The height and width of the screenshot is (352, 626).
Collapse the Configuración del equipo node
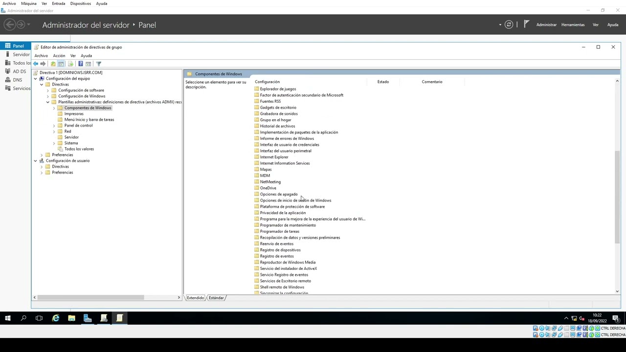[35, 79]
